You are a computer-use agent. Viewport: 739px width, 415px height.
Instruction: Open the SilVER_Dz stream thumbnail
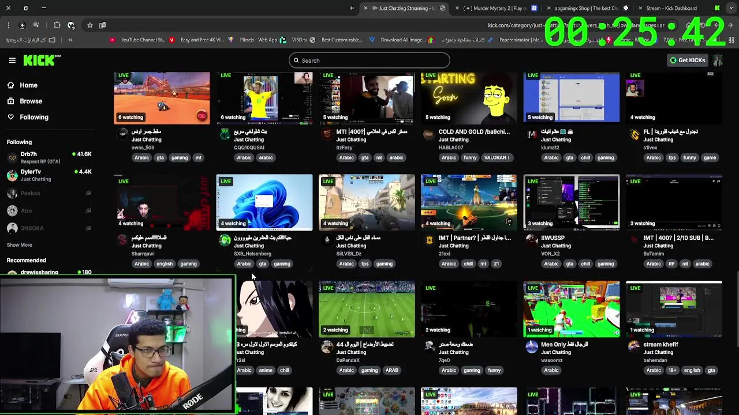pos(367,202)
